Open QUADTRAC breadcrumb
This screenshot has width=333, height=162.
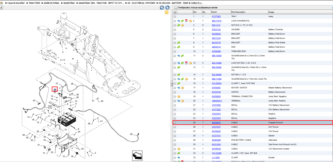tap(69, 3)
